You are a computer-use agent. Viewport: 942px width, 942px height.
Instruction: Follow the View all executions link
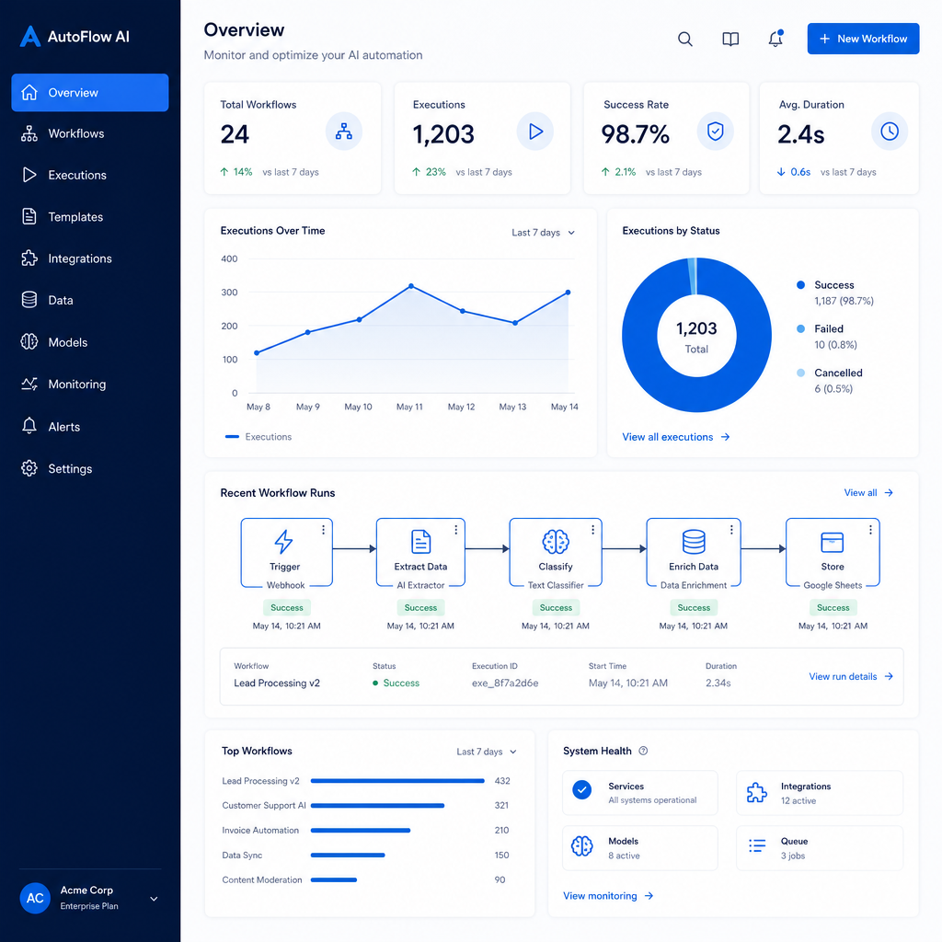pyautogui.click(x=676, y=437)
